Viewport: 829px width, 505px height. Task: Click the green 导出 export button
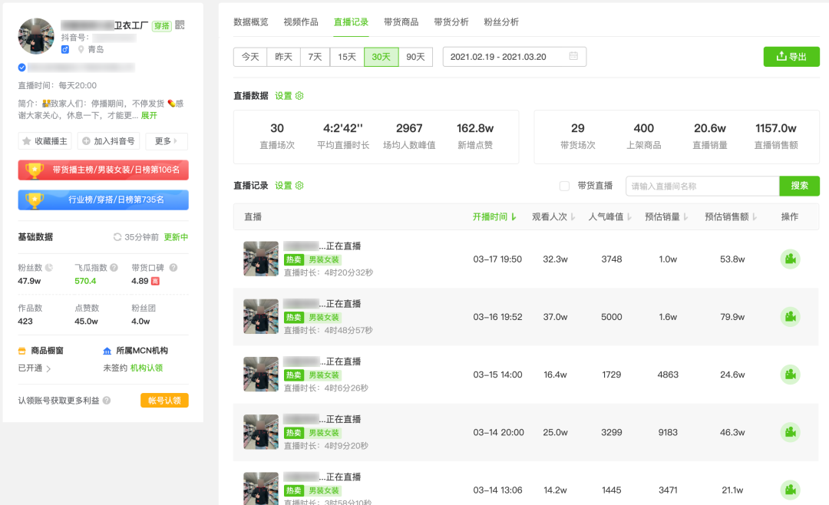[x=791, y=57]
